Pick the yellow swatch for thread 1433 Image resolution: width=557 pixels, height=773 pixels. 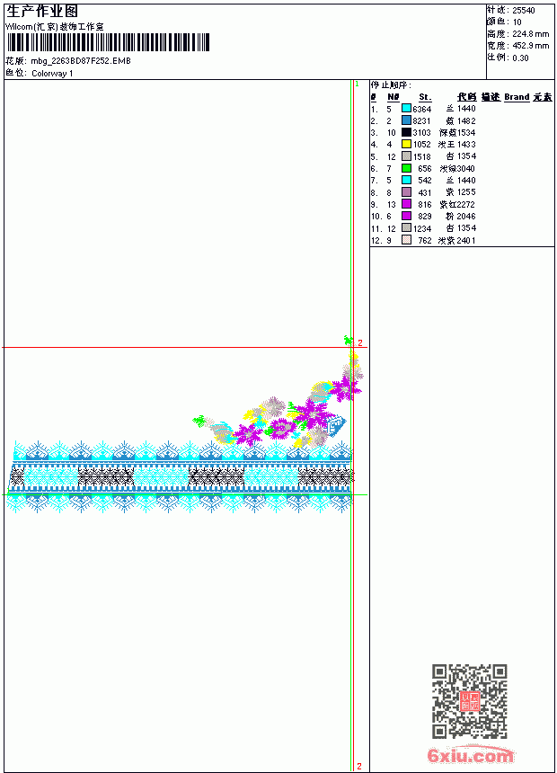[406, 144]
